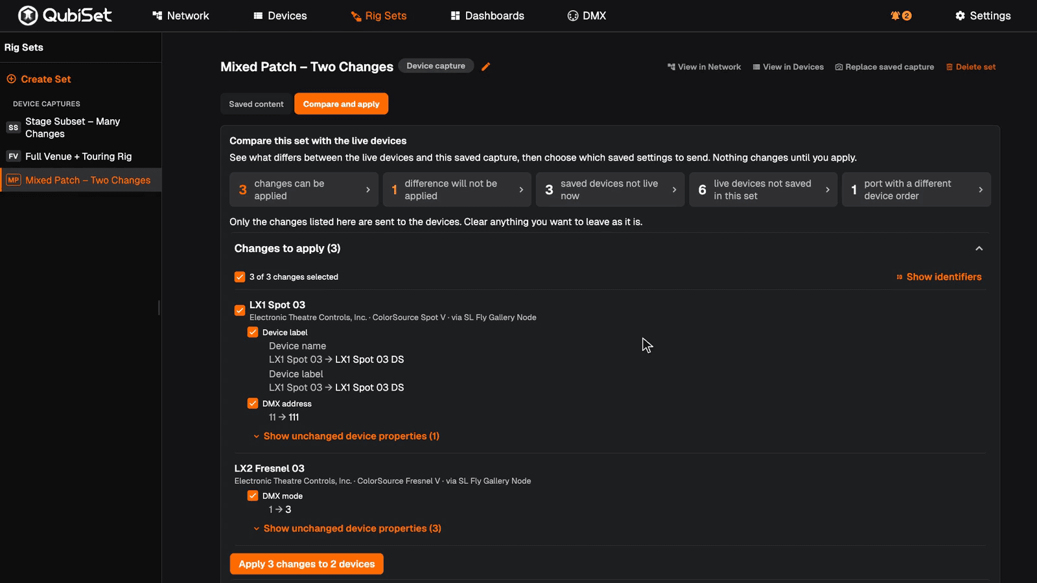Open '1 port with a different device order' card

click(916, 190)
